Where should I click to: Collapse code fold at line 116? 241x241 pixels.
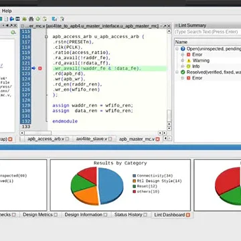tap(46, 37)
